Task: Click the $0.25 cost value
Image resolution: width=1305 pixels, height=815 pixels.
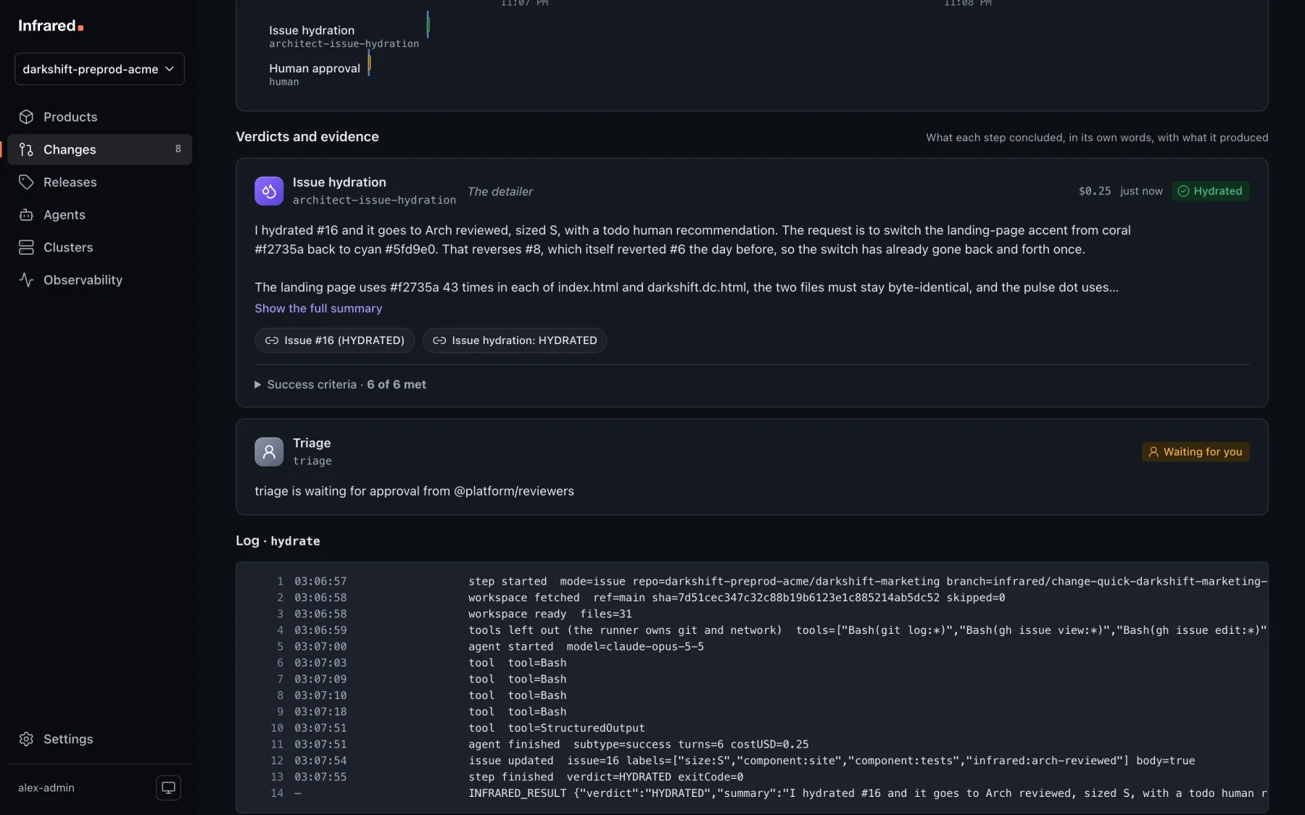Action: (1095, 191)
